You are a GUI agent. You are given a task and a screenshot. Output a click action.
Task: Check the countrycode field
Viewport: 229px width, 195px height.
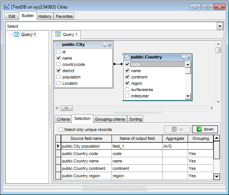pyautogui.click(x=58, y=64)
